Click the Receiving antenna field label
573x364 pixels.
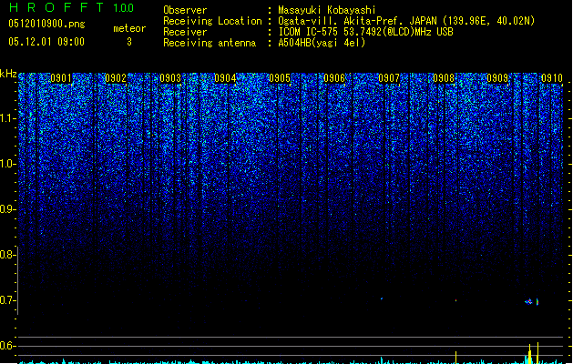[x=210, y=43]
